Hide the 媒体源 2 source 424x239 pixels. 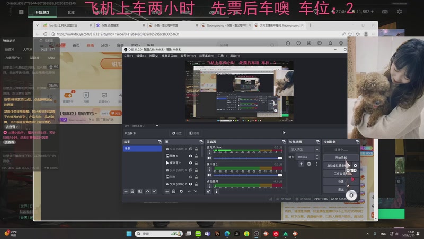[191, 163]
